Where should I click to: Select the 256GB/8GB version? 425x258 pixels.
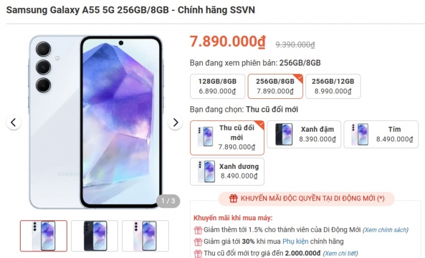point(275,86)
